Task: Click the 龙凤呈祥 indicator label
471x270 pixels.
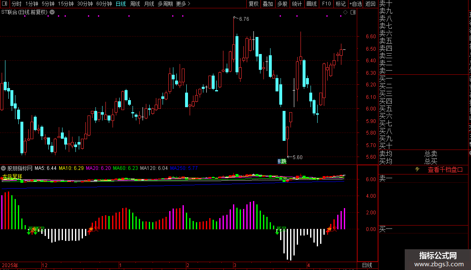Action: tap(12, 177)
